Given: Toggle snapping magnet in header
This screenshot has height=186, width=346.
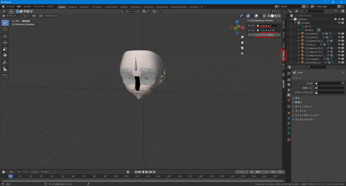Looking at the screenshot, I should pos(144,12).
